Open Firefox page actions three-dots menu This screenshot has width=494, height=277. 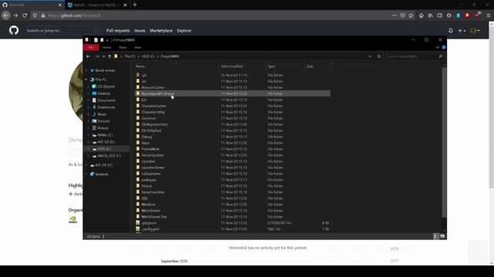394,15
